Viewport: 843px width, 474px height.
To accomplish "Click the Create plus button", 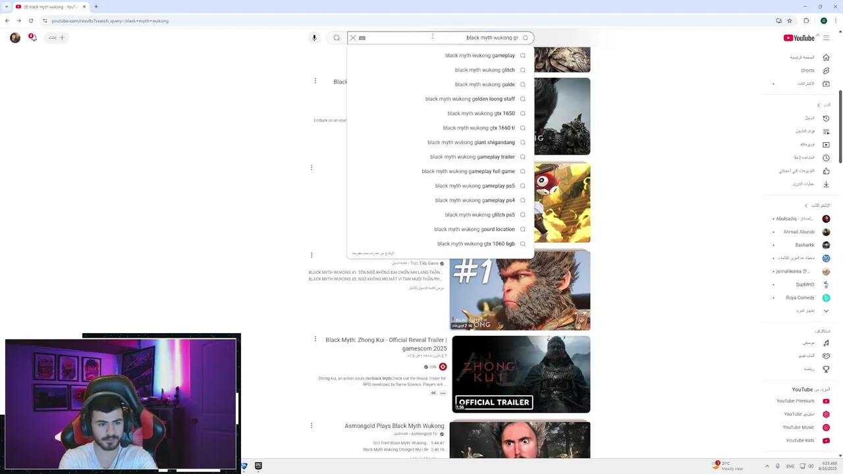I will click(58, 38).
